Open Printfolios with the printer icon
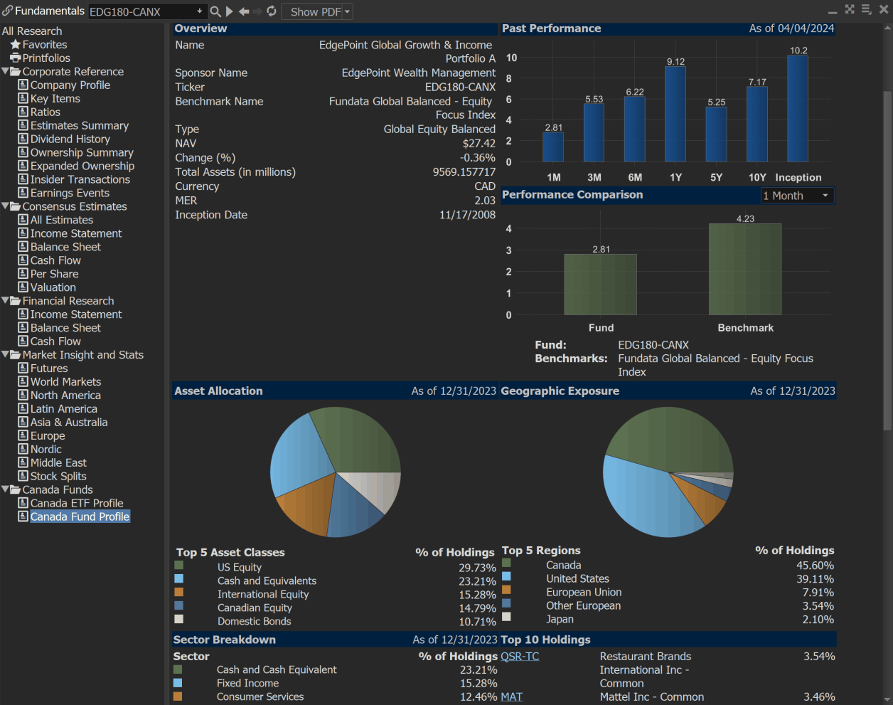The width and height of the screenshot is (893, 705). tap(15, 58)
